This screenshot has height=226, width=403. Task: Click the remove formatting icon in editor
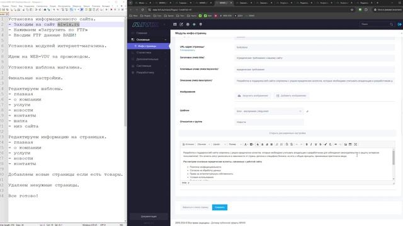(330, 144)
